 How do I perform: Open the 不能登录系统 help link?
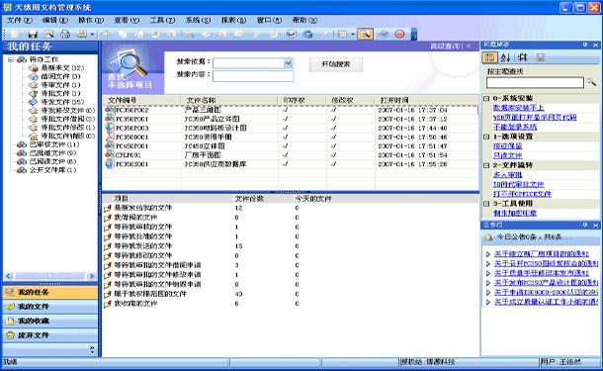(x=515, y=127)
